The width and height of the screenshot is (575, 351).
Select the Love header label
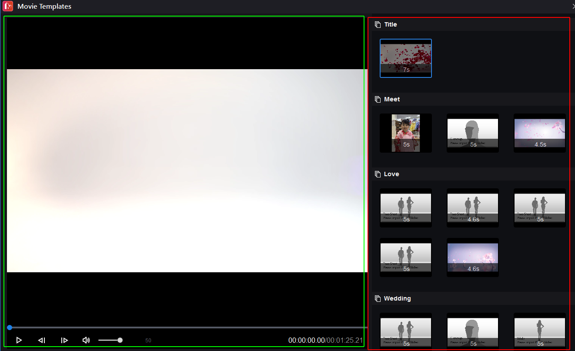pyautogui.click(x=391, y=174)
